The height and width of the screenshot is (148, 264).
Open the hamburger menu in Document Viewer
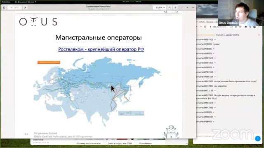[x=175, y=7]
